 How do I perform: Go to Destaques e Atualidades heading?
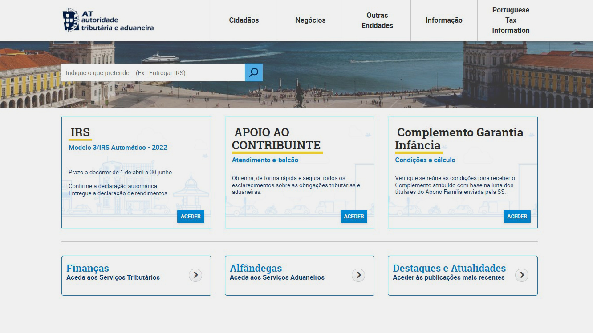[449, 268]
